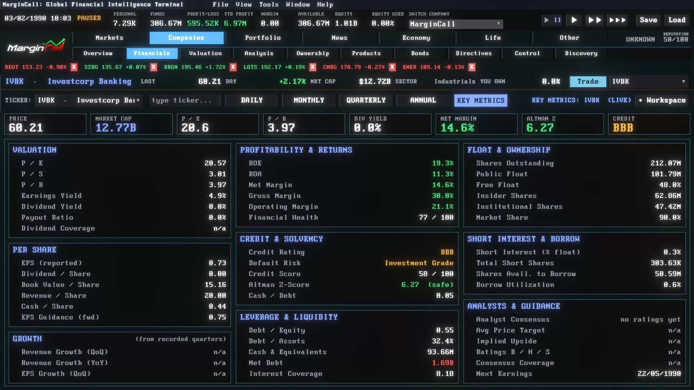This screenshot has height=390, width=694.
Task: Open the IVBK dropdown beside Trade
Action: point(649,82)
